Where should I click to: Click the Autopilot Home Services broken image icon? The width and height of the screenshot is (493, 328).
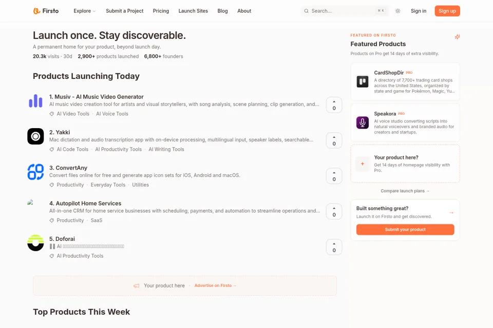(x=30, y=202)
